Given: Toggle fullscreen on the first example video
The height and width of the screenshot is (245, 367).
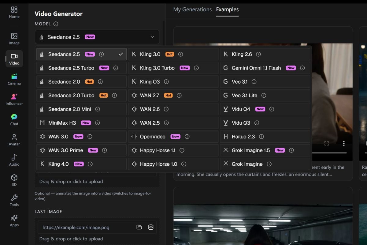Looking at the screenshot, I should pos(327,143).
